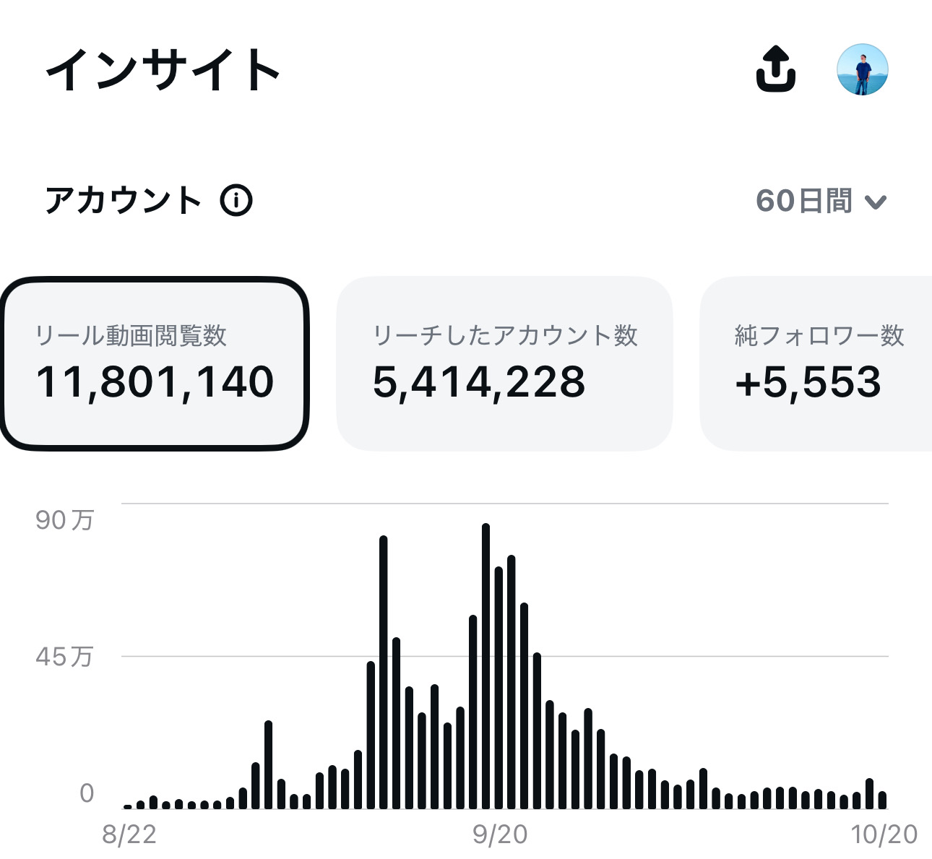Click the 10/20 date axis label

[884, 834]
